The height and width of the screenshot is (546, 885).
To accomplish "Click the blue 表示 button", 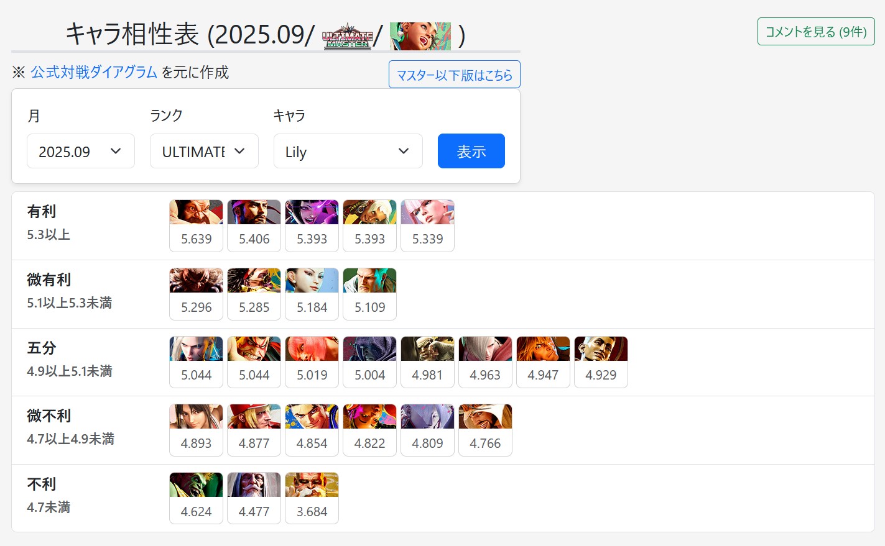I will pyautogui.click(x=471, y=151).
